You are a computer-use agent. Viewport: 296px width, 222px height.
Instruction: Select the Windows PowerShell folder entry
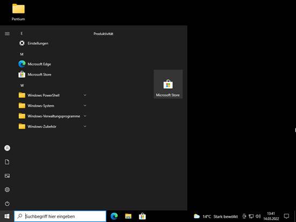52,95
